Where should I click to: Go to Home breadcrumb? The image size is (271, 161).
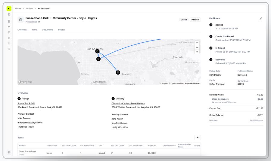[18, 8]
